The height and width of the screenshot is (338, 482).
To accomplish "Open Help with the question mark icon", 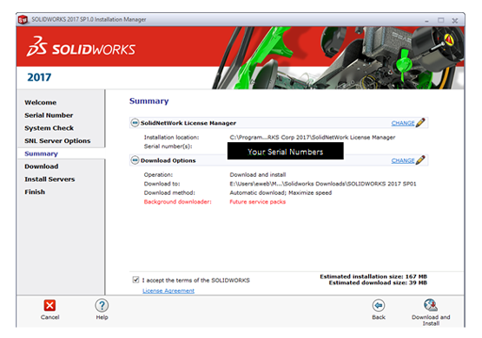I will click(102, 305).
